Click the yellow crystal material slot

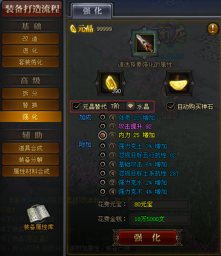[x=111, y=83]
